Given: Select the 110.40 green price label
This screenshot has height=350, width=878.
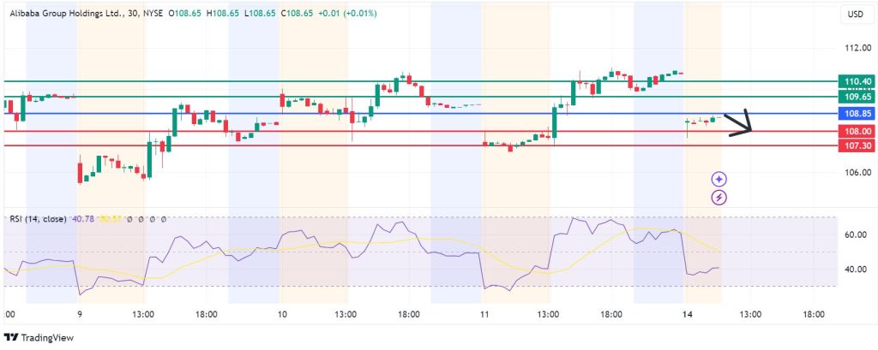Looking at the screenshot, I should 857,81.
